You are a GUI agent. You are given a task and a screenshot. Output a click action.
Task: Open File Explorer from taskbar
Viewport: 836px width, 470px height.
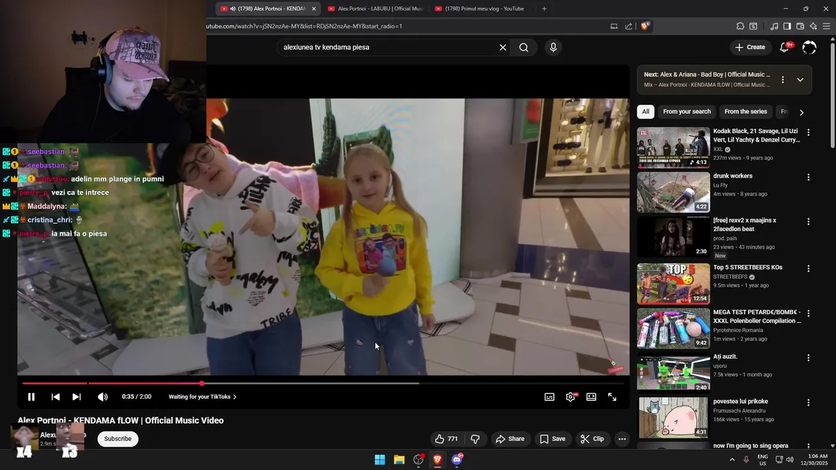399,460
